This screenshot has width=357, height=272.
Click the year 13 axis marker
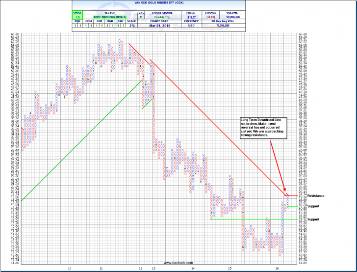[x=153, y=268]
